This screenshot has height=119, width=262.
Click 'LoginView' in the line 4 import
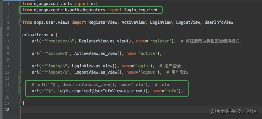[x=160, y=22]
